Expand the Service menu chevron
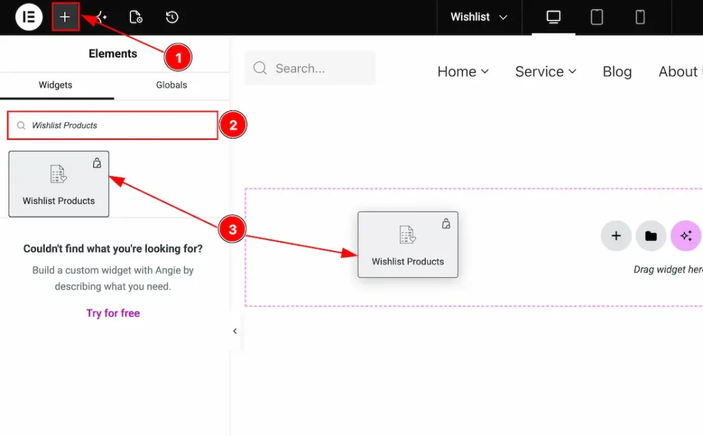The width and height of the screenshot is (703, 436). 572,71
